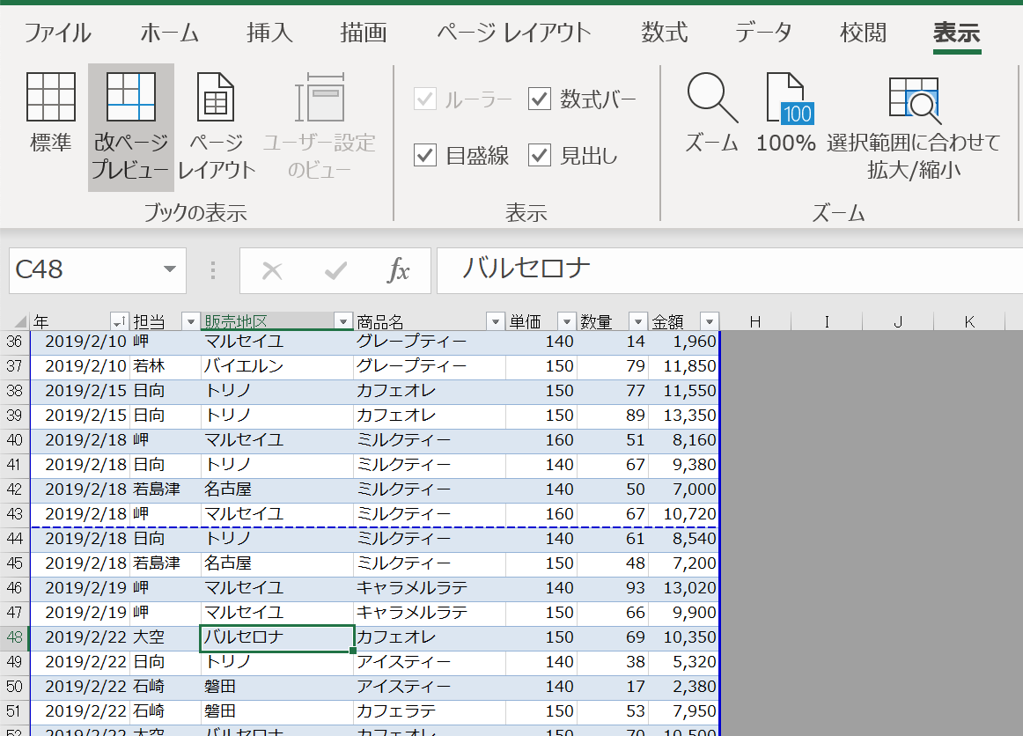The height and width of the screenshot is (736, 1023).
Task: Click the fx insert function icon
Action: tap(398, 270)
